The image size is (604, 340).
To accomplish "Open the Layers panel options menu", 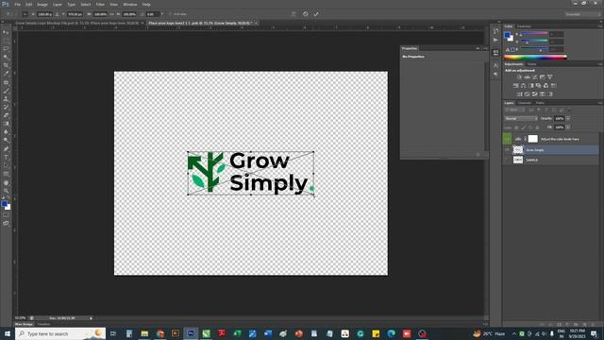I will (600, 103).
